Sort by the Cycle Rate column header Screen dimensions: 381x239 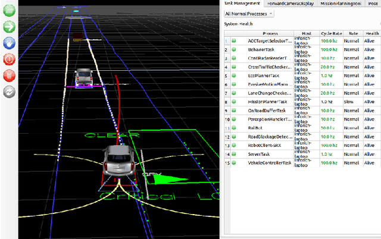332,33
